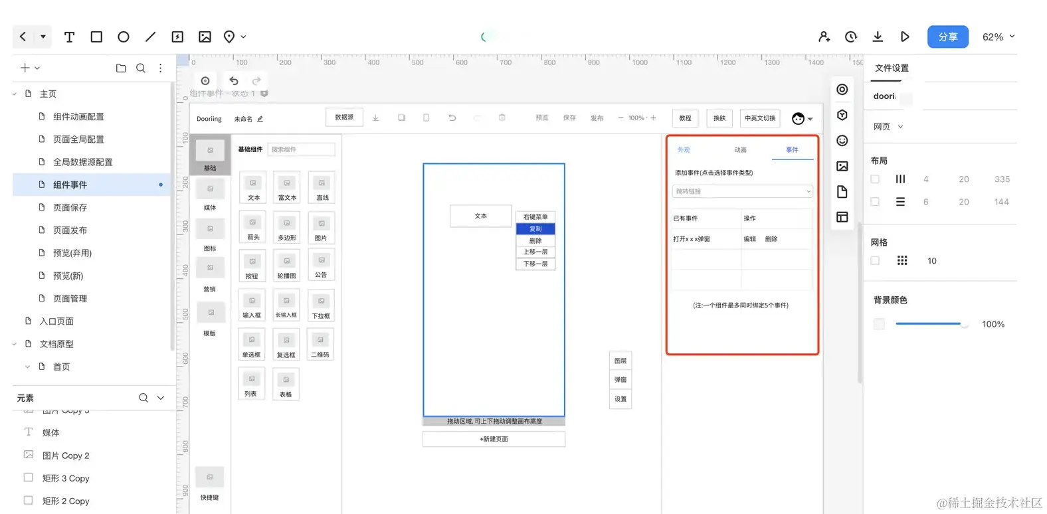Viewport: 1047px width, 514px height.
Task: Click the blue 分享 button
Action: pos(948,37)
